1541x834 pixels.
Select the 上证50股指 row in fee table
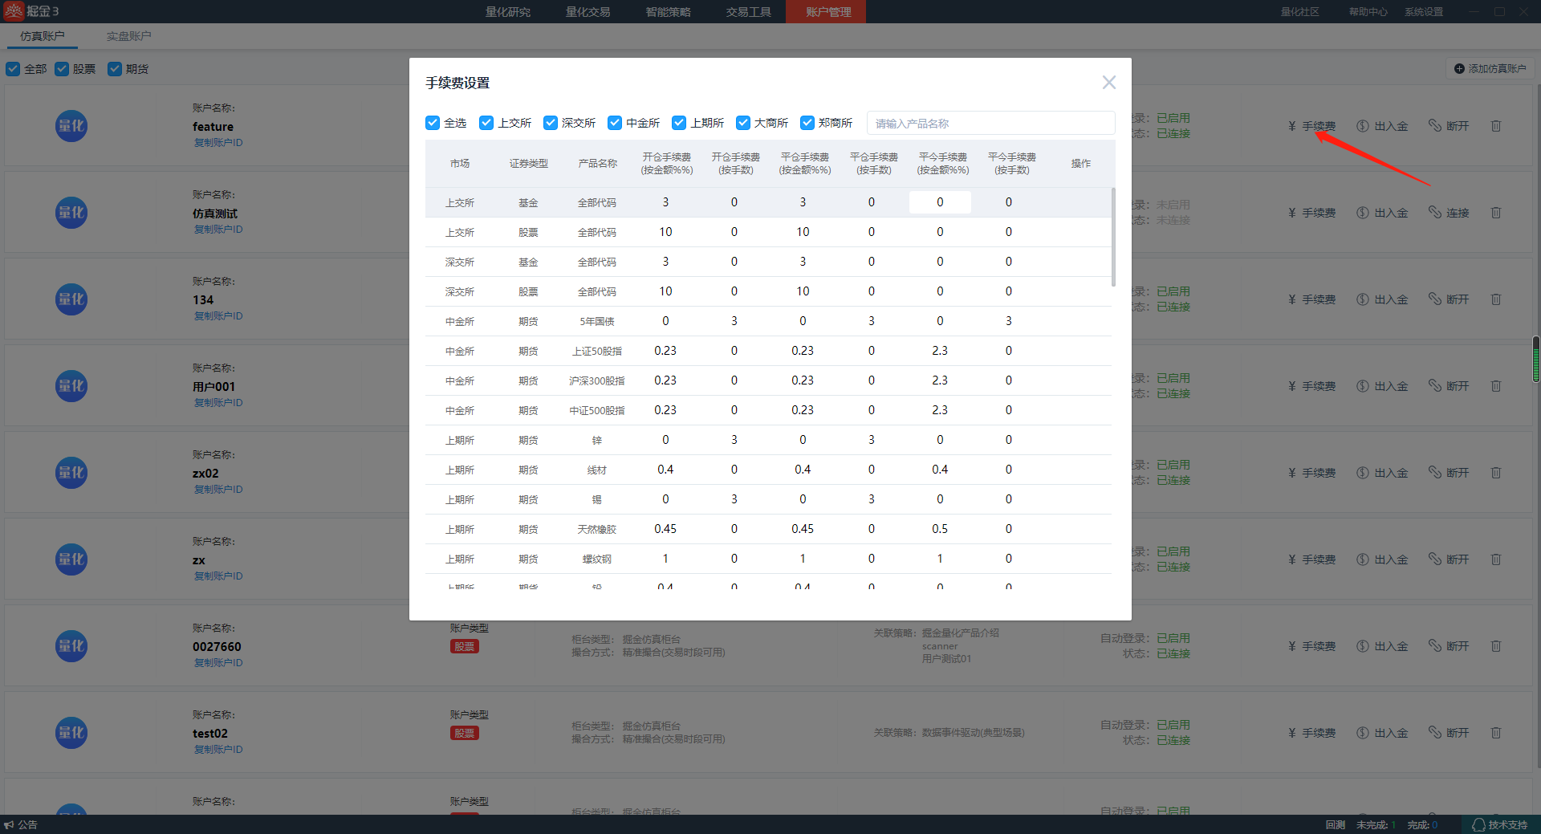(x=768, y=351)
